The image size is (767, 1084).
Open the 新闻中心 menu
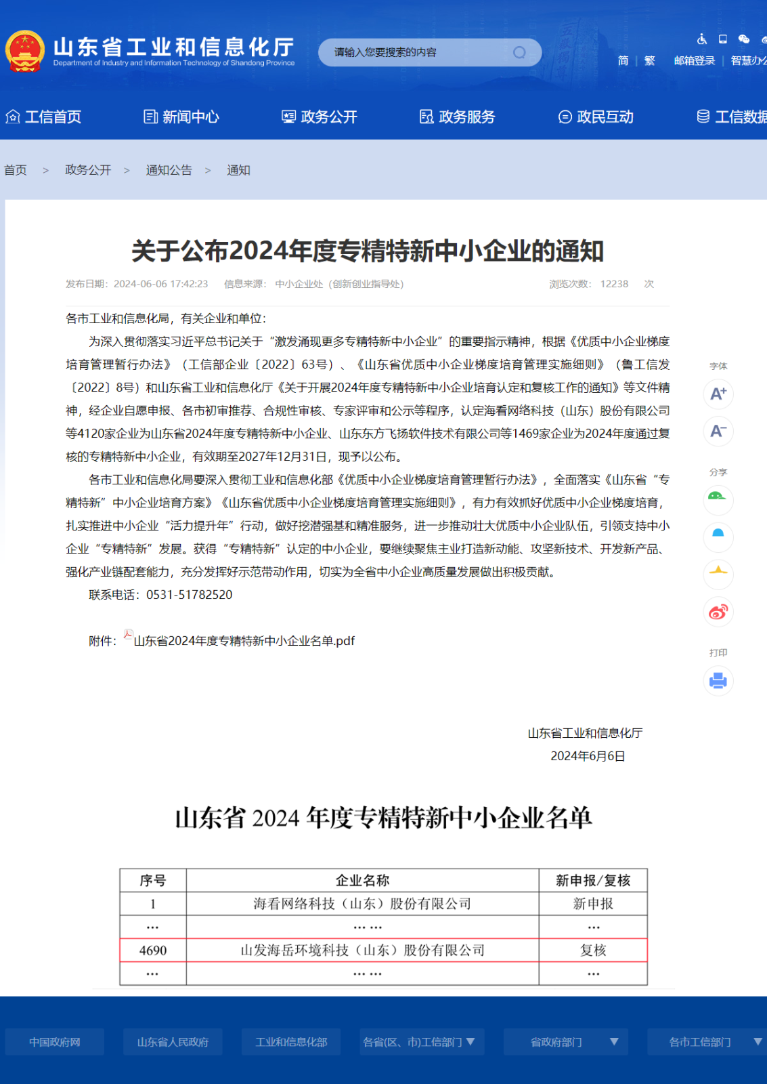181,117
